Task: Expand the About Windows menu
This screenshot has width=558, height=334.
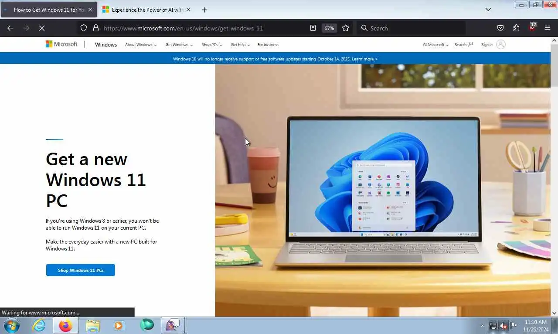Action: (x=140, y=45)
